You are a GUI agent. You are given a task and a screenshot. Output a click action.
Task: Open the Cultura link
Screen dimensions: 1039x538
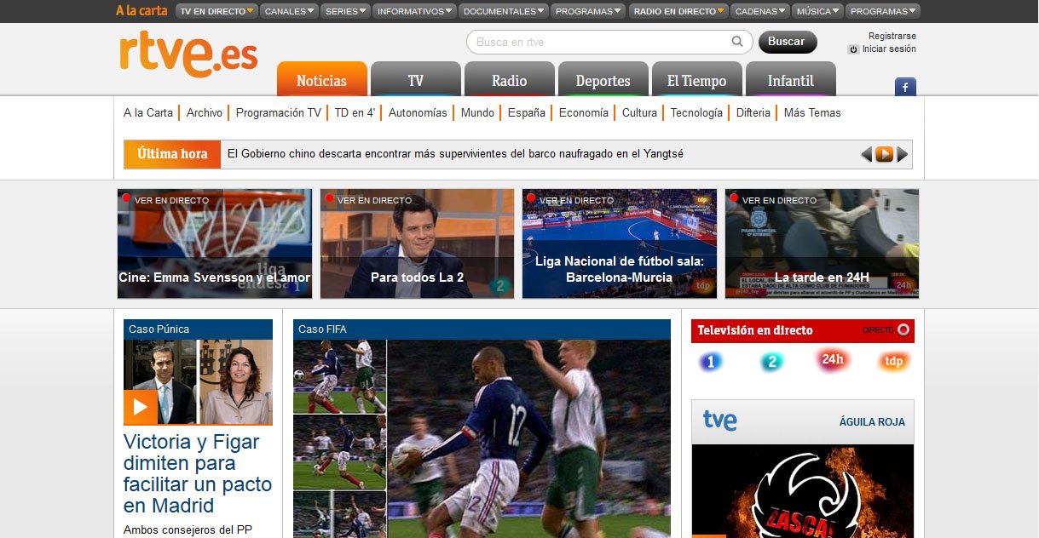point(639,112)
